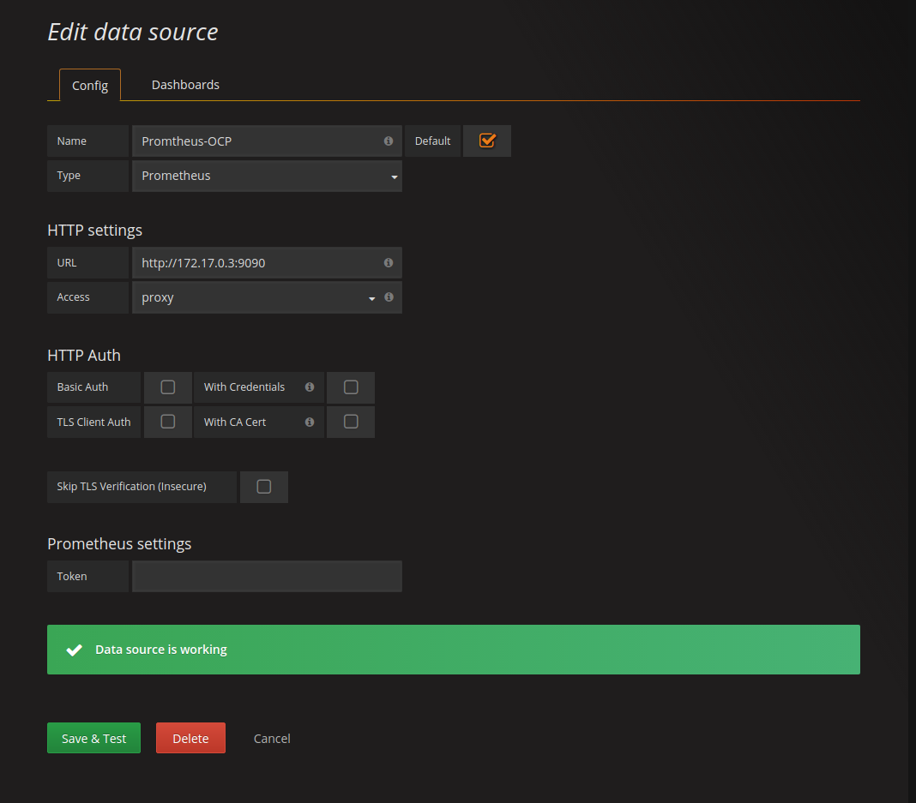The height and width of the screenshot is (803, 916).
Task: Switch to the Dashboards tab
Action: click(x=185, y=85)
